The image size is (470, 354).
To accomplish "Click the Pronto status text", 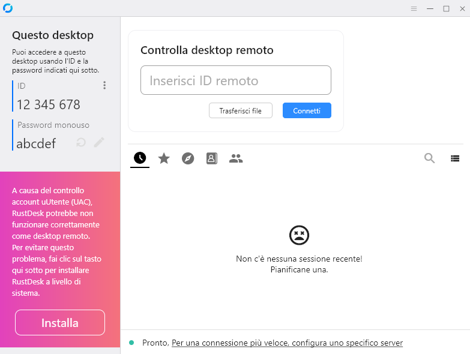I will click(x=156, y=343).
